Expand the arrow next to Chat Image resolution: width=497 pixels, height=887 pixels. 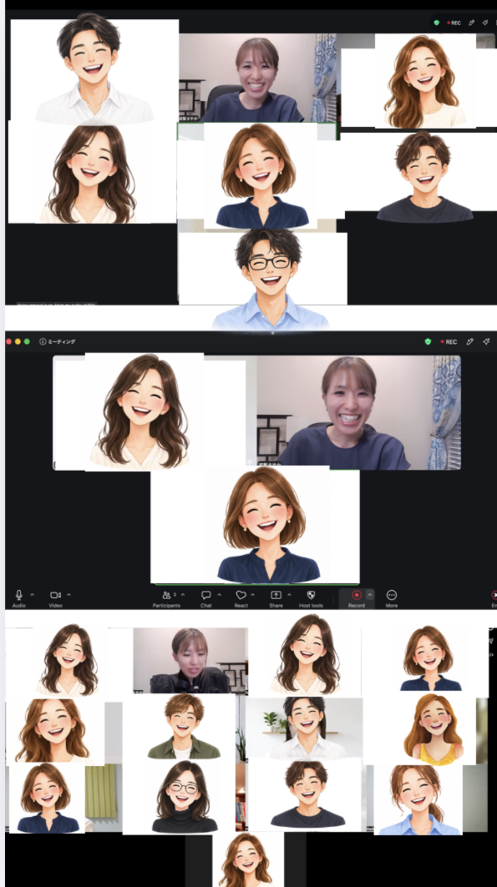[220, 595]
